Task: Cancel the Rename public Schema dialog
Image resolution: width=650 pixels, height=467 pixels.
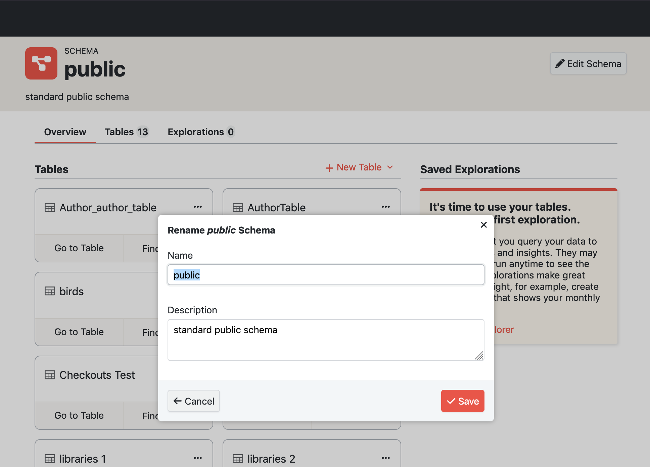Action: pyautogui.click(x=194, y=401)
